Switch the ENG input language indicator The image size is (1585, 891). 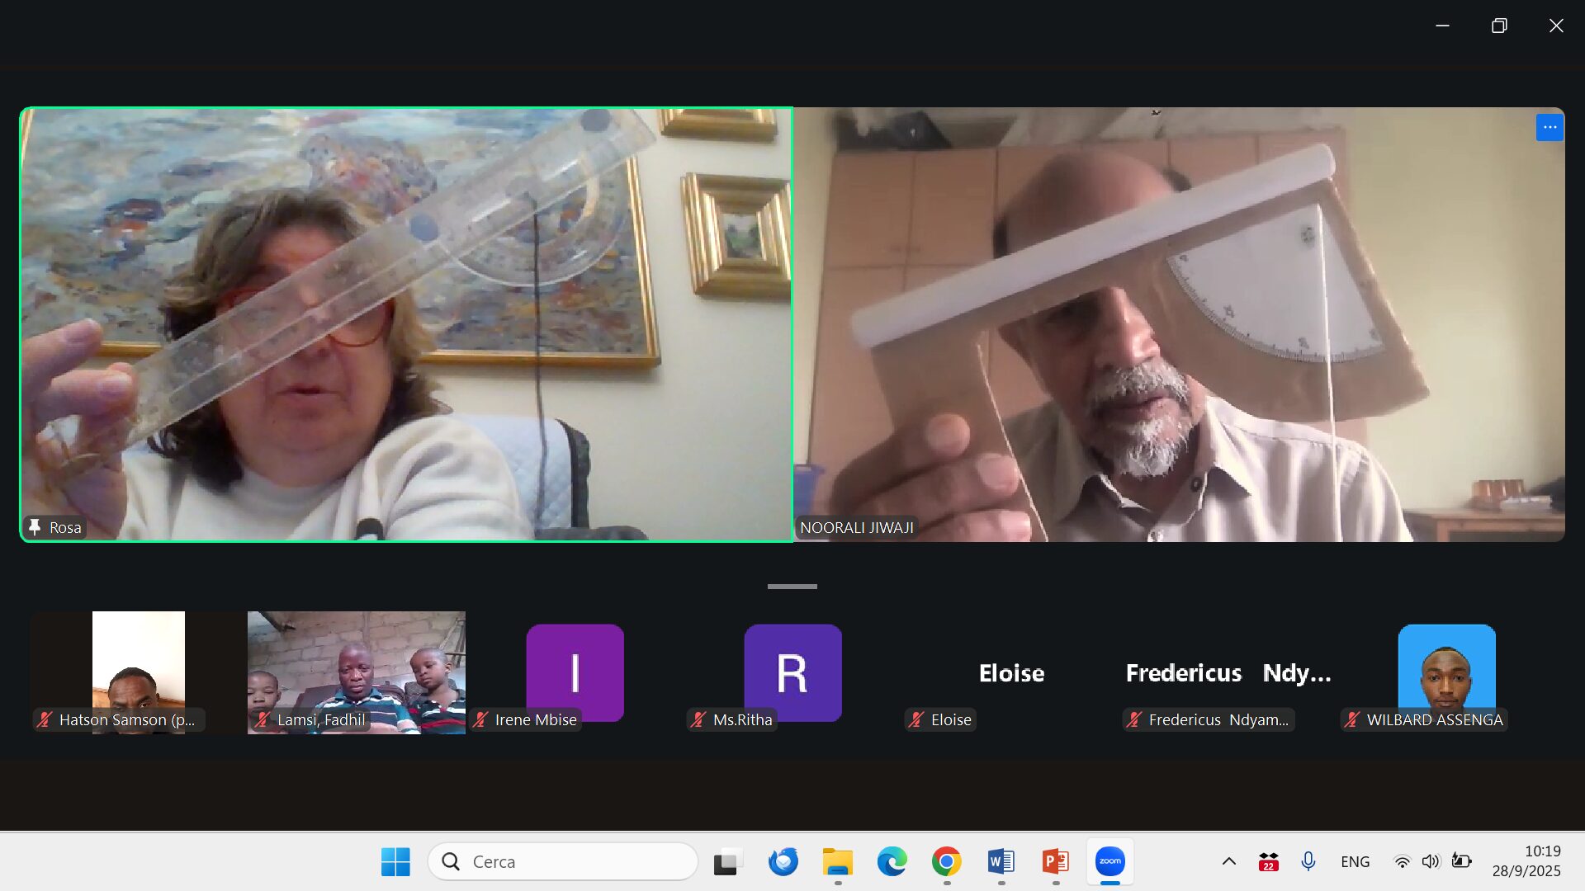click(x=1355, y=861)
